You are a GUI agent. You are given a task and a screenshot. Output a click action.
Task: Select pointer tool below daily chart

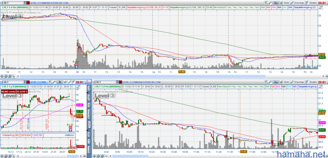[14, 156]
